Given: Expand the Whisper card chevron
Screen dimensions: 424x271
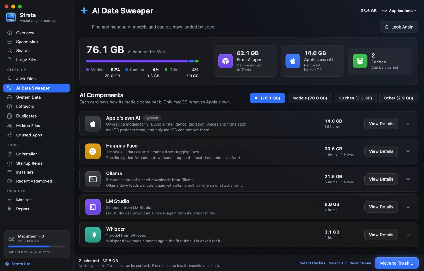Looking at the screenshot, I should point(408,235).
